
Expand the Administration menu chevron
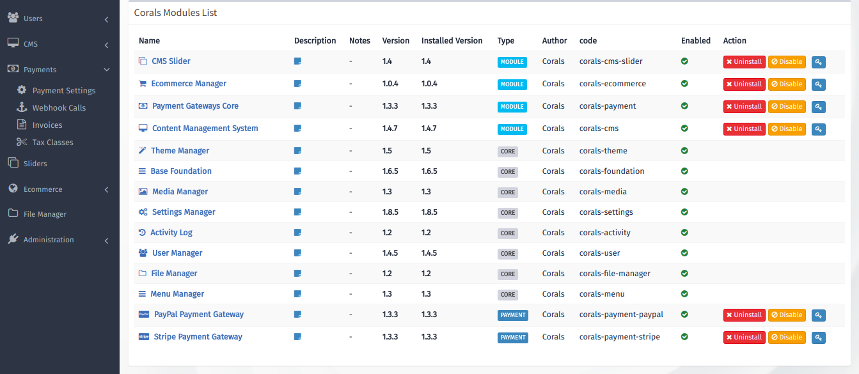click(106, 241)
